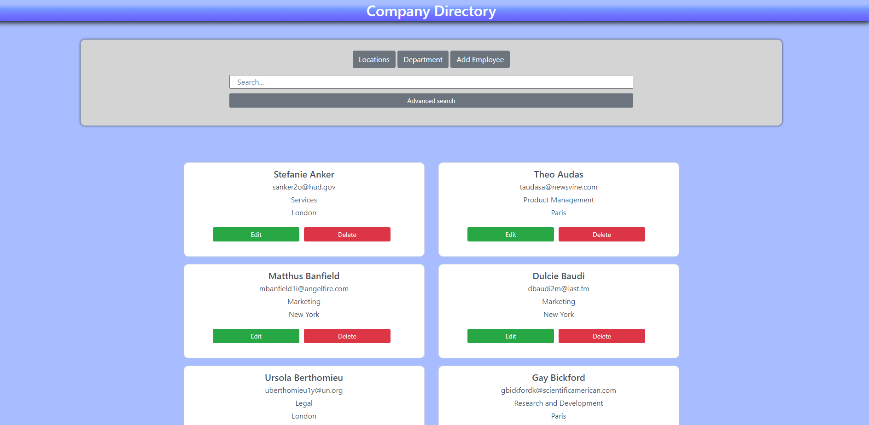Open the Department panel
Screen dimensions: 869x425
coord(423,59)
